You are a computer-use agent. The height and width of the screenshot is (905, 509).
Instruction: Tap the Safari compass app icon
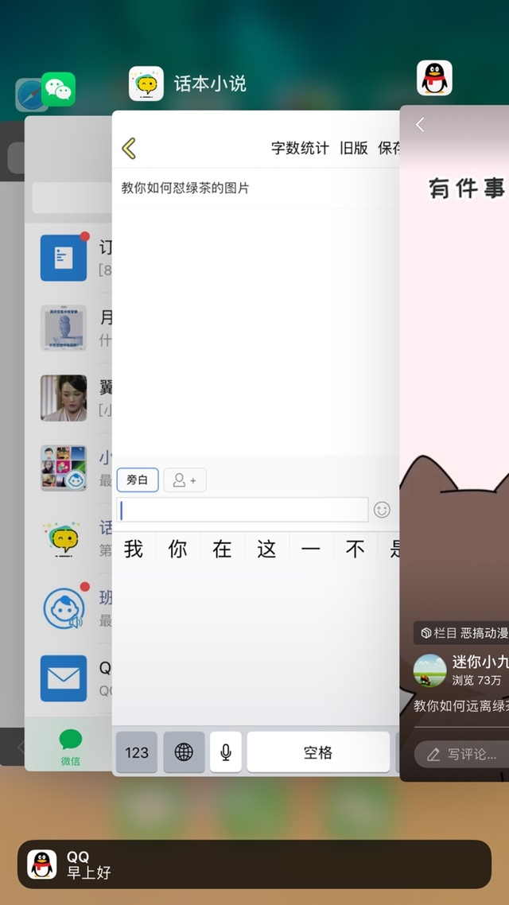pyautogui.click(x=29, y=96)
